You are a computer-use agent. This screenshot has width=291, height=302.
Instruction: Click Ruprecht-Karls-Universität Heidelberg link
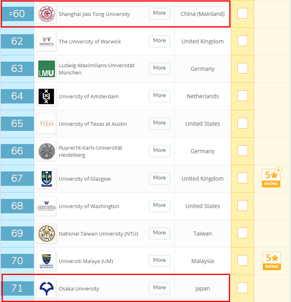(90, 151)
